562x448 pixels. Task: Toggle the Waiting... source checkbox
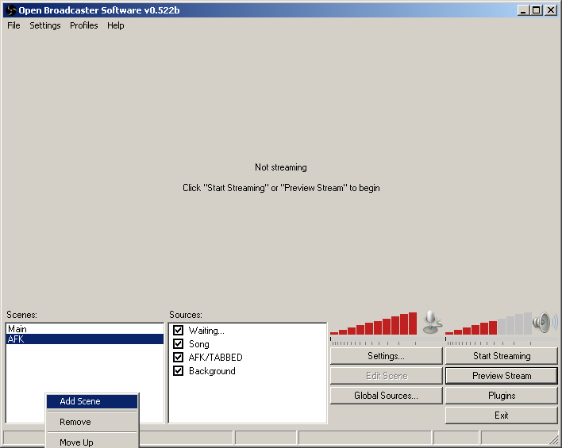[x=178, y=330]
